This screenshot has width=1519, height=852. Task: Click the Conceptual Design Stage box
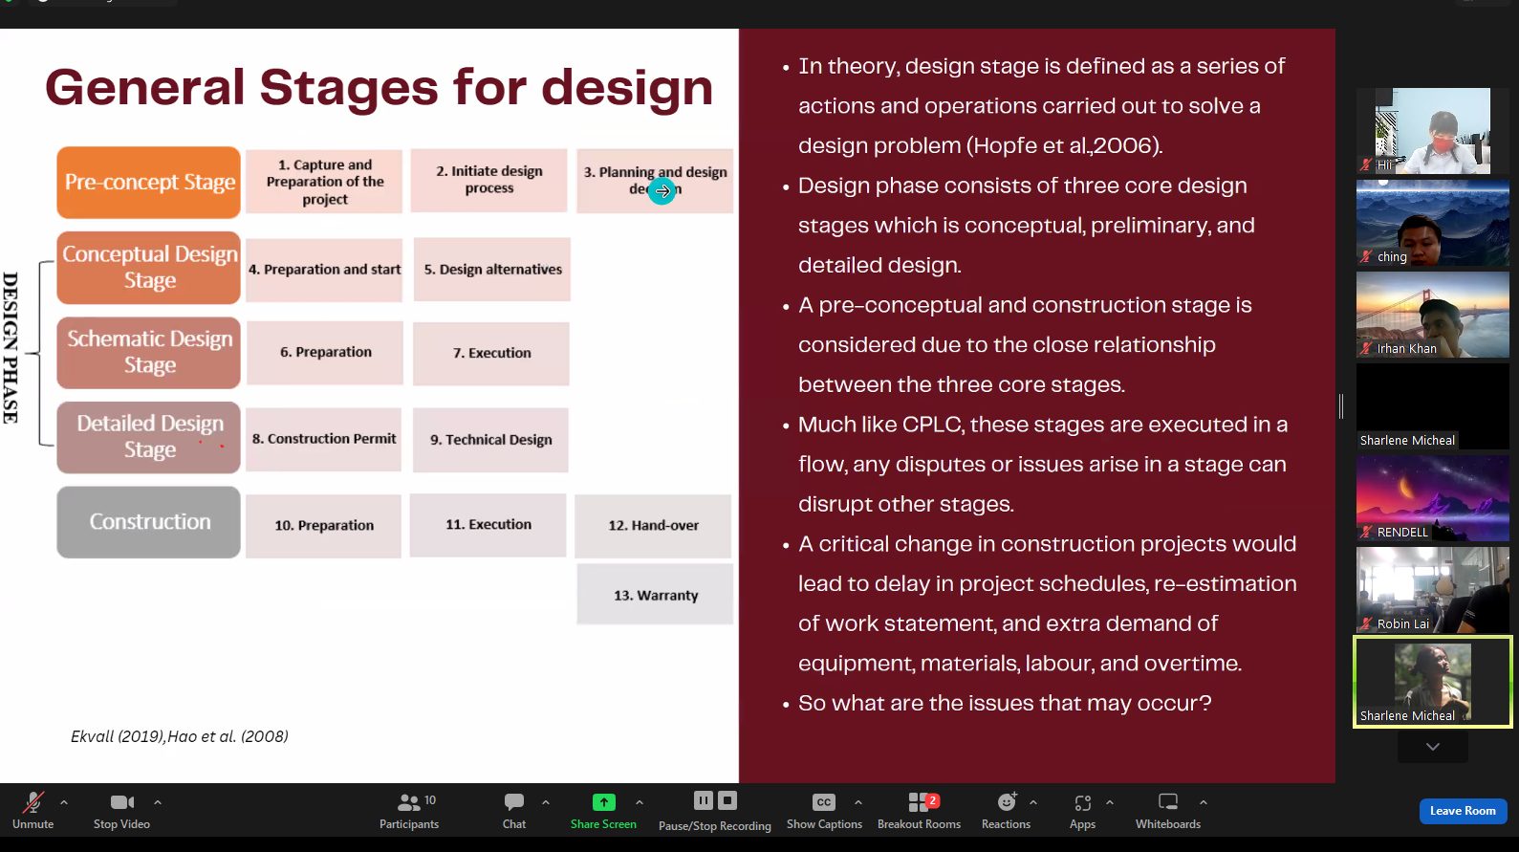pos(148,267)
